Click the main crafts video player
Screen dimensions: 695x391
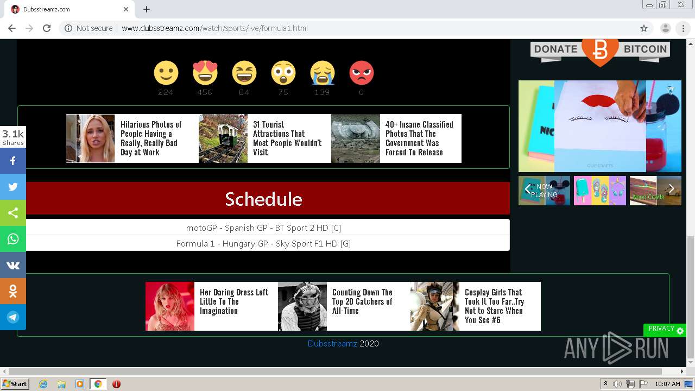click(x=600, y=126)
